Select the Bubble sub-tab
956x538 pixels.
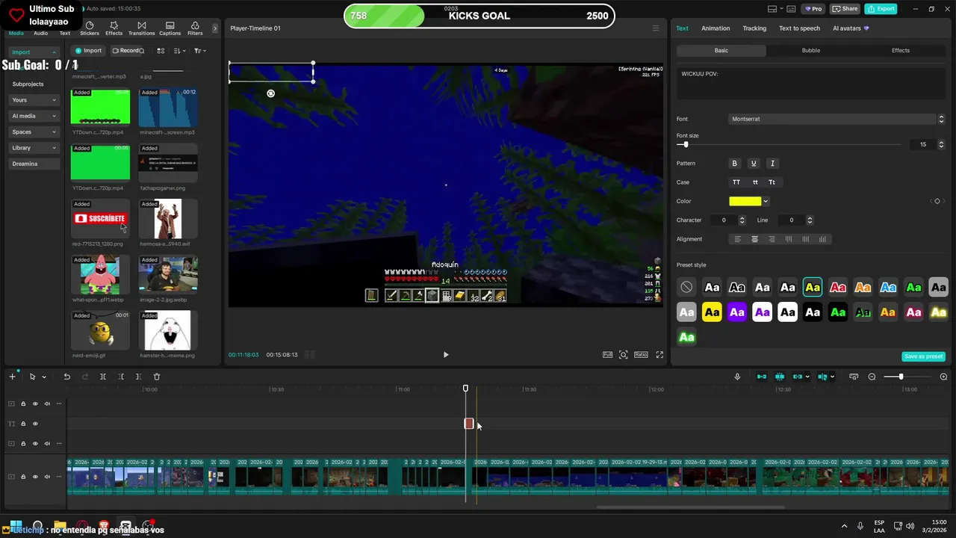[810, 51]
